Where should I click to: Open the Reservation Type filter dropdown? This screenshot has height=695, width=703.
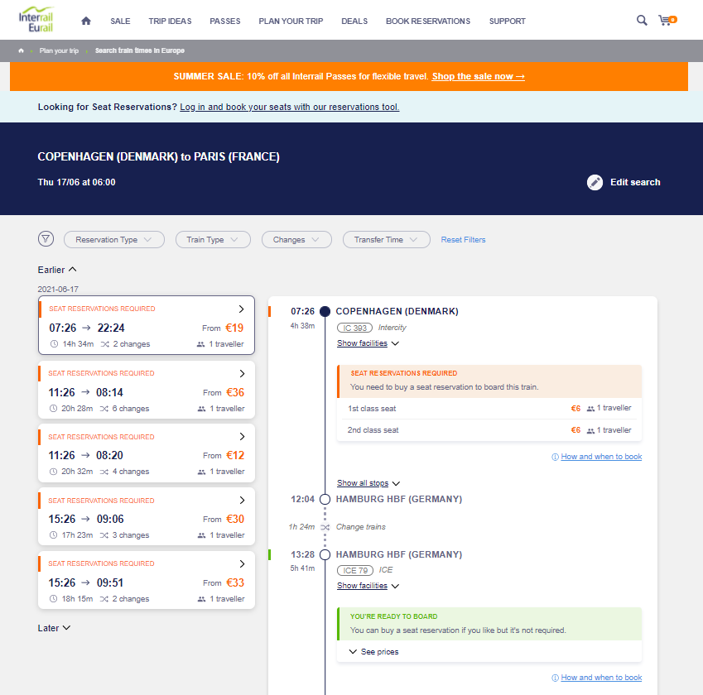[113, 240]
